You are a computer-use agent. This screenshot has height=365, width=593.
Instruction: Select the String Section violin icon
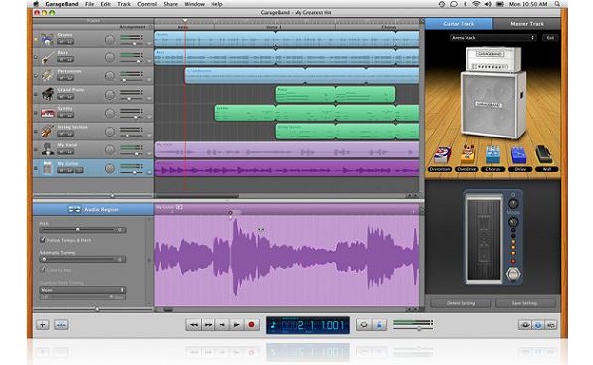(x=47, y=131)
